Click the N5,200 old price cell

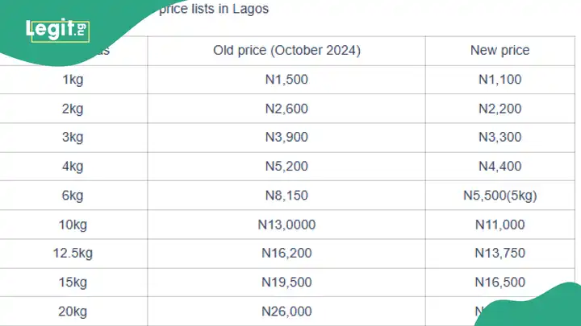[x=286, y=167]
